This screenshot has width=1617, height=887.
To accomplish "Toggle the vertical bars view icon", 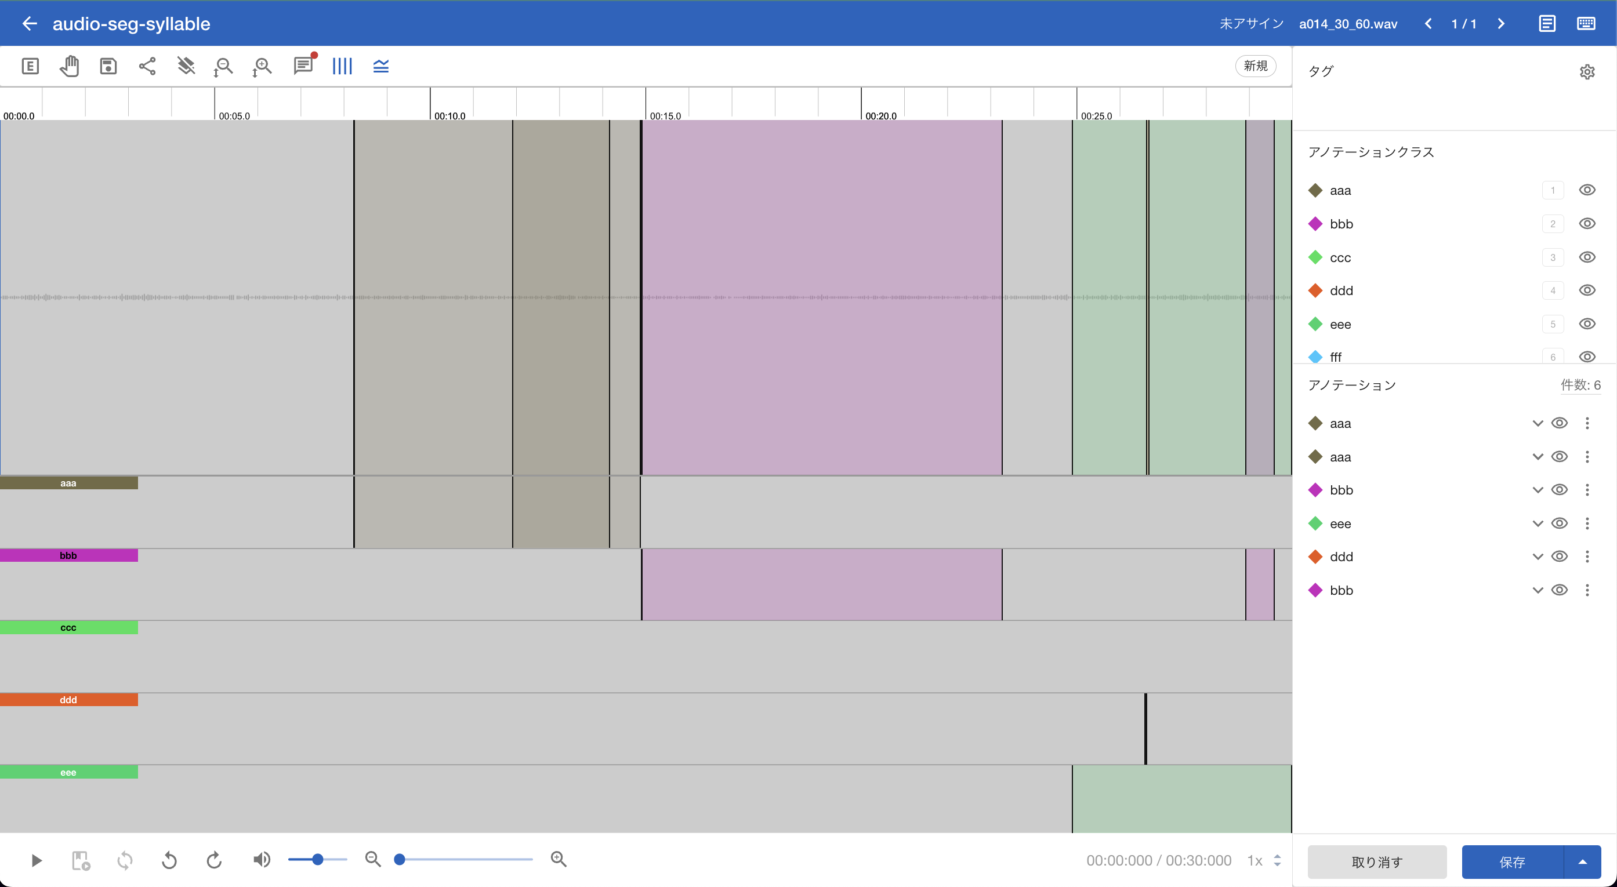I will point(342,66).
